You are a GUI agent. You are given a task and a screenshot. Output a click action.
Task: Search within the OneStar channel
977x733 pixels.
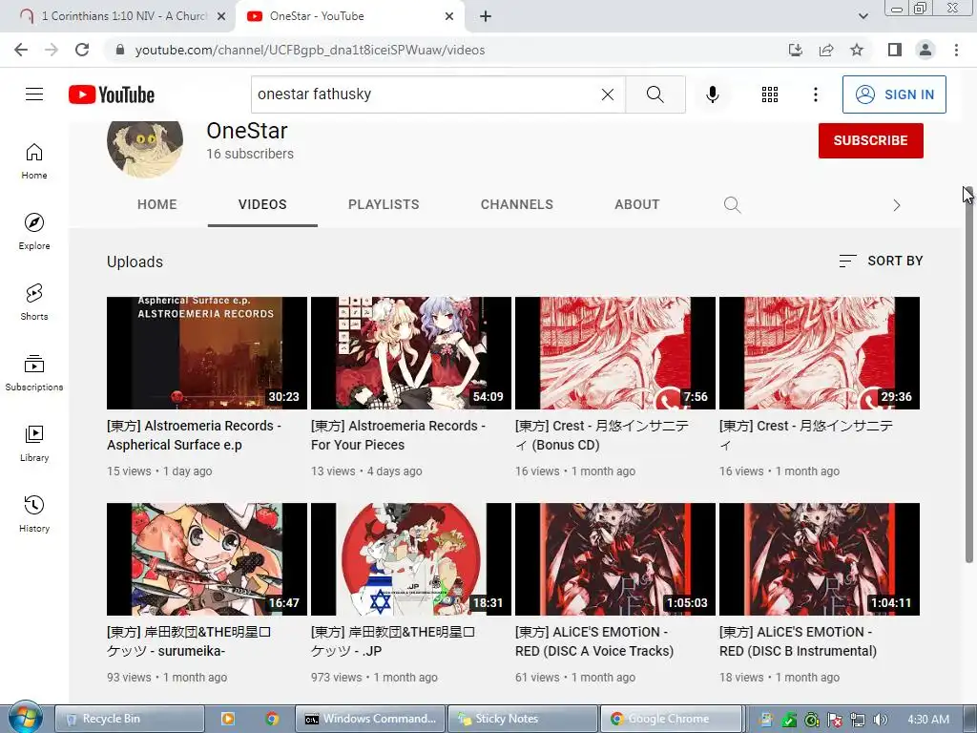pos(732,204)
